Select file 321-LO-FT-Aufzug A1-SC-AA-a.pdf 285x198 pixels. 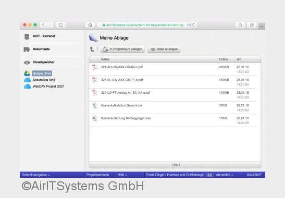click(126, 93)
